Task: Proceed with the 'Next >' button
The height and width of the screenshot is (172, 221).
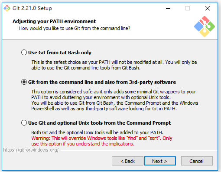Action: [x=160, y=161]
